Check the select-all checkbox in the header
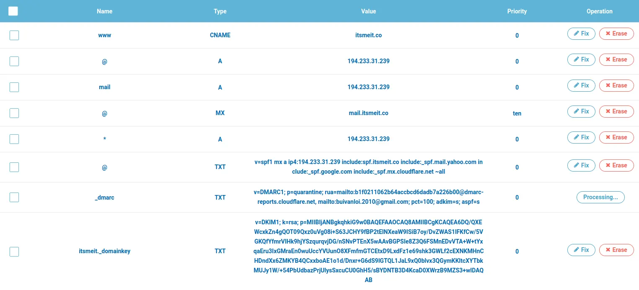Image resolution: width=639 pixels, height=290 pixels. point(13,11)
